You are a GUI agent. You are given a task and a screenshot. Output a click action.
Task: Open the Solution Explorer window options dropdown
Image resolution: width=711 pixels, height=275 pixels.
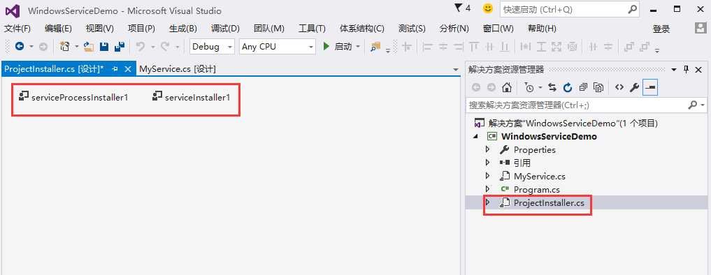click(674, 70)
